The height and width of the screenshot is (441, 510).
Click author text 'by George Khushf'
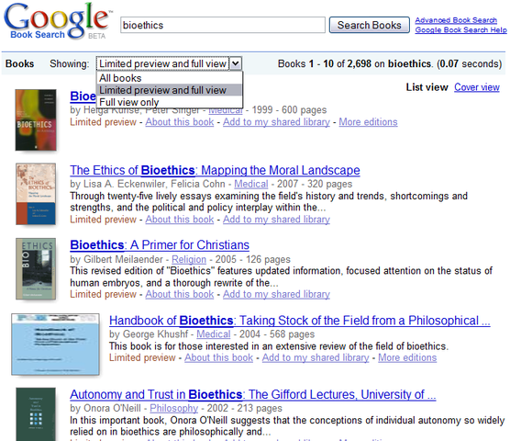pyautogui.click(x=149, y=334)
